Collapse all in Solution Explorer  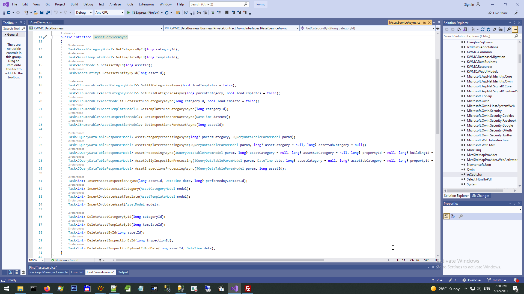click(x=495, y=29)
